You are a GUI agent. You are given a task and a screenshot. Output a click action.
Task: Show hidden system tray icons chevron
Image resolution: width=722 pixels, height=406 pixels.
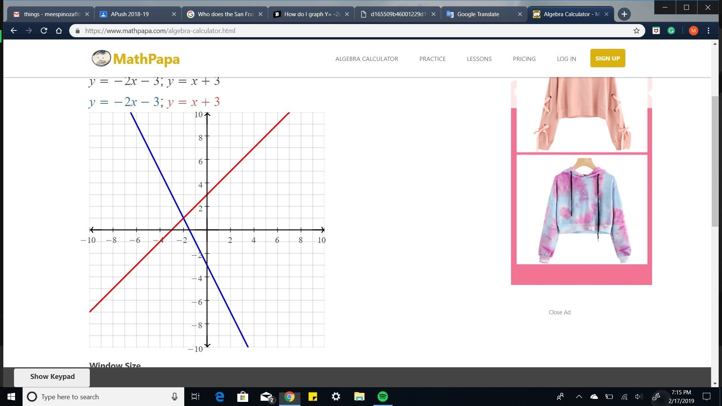(x=579, y=397)
